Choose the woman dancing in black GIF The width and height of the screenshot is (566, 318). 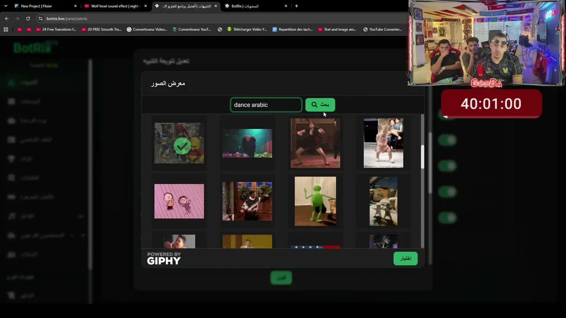coord(315,143)
